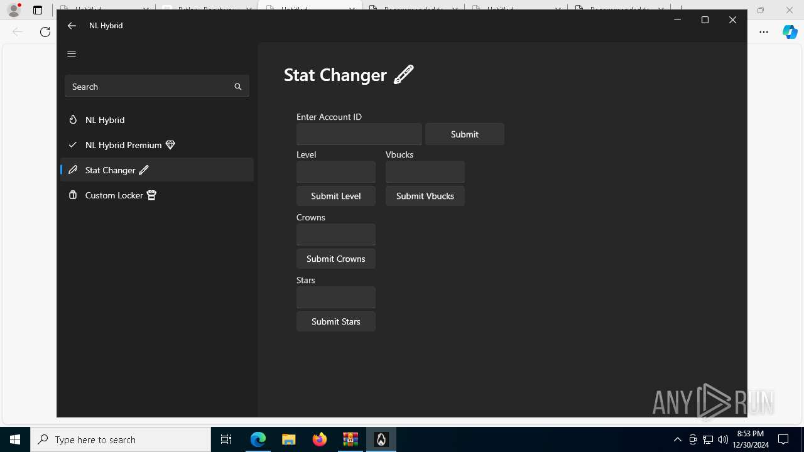
Task: Open Edge Copilot icon
Action: 790,32
